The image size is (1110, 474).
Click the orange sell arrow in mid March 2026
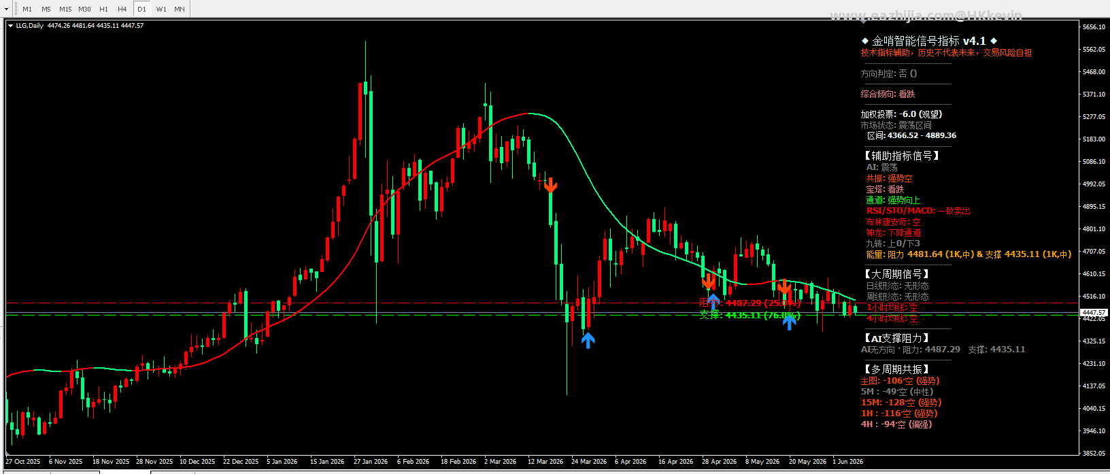click(x=550, y=184)
